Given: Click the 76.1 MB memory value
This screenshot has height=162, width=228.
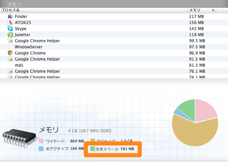Looking at the screenshot, I should click(197, 71).
